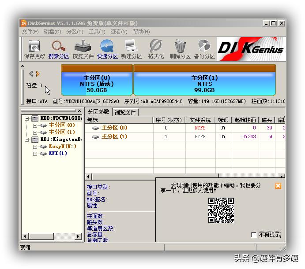305x269 pixels.
Task: Select the 主分区(1) 99.0GB partition bar
Action: click(204, 81)
